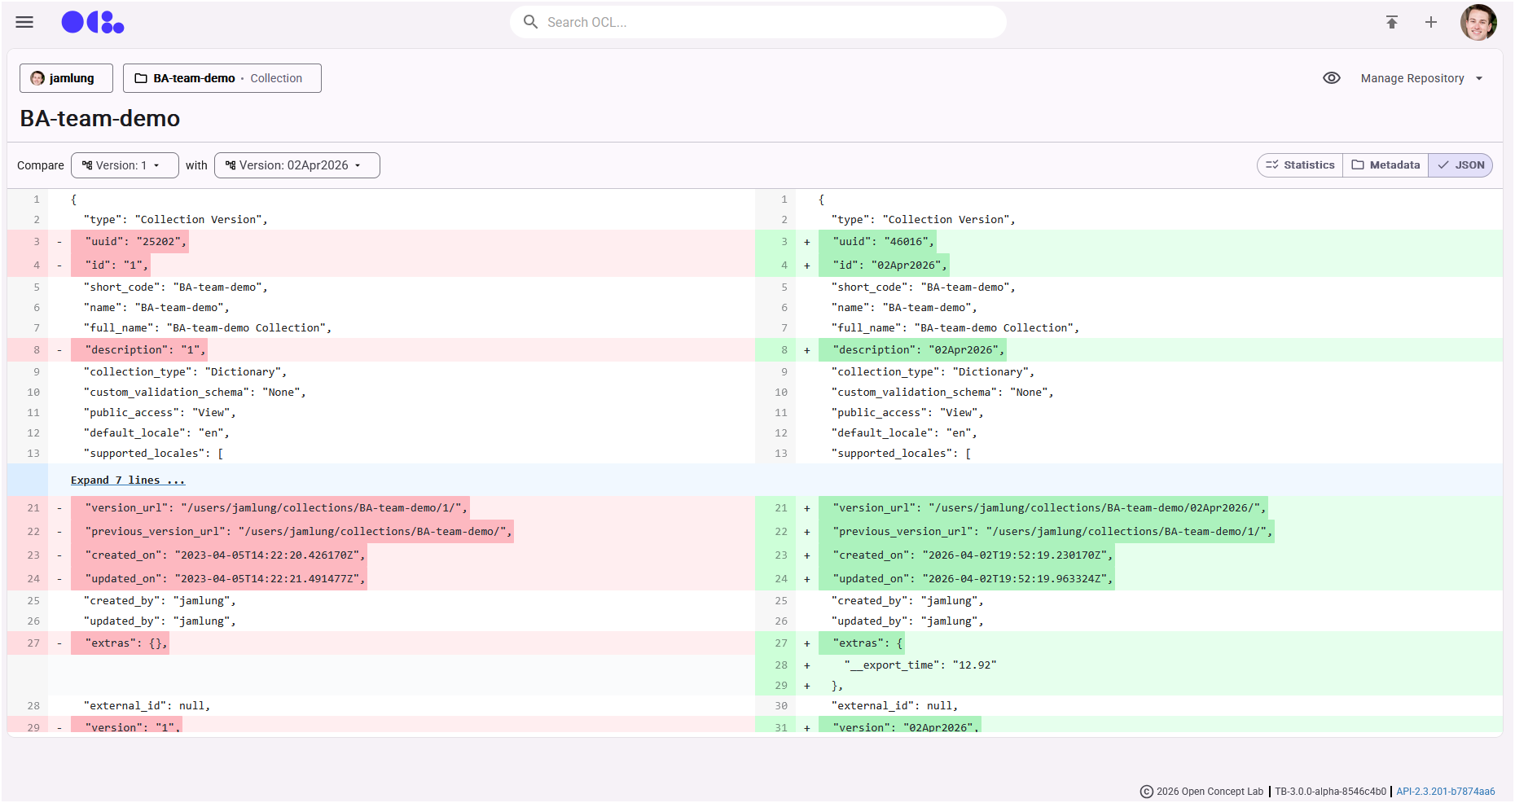Click the OCL logo
1515x803 pixels.
(x=93, y=22)
